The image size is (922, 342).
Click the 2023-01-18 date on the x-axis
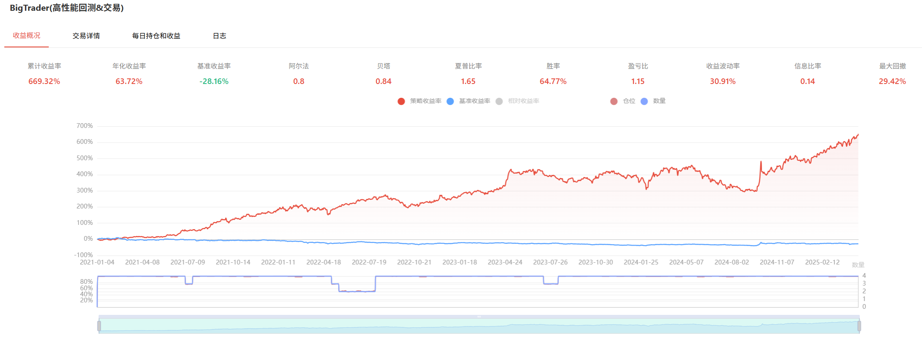(x=460, y=262)
